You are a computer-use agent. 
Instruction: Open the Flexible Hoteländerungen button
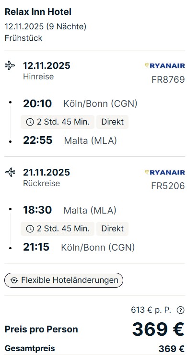(64, 280)
